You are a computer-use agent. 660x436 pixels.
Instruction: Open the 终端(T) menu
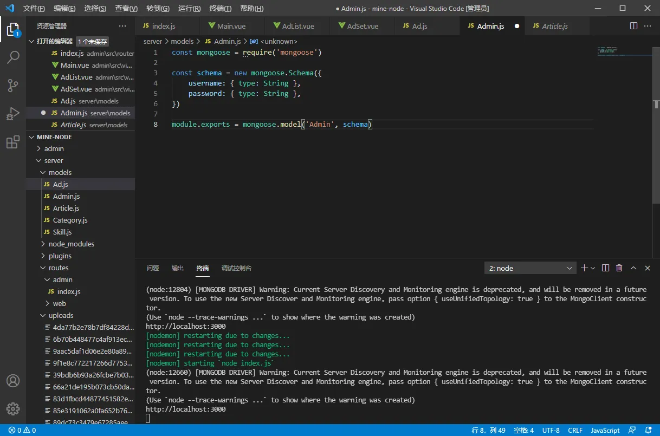pyautogui.click(x=220, y=9)
